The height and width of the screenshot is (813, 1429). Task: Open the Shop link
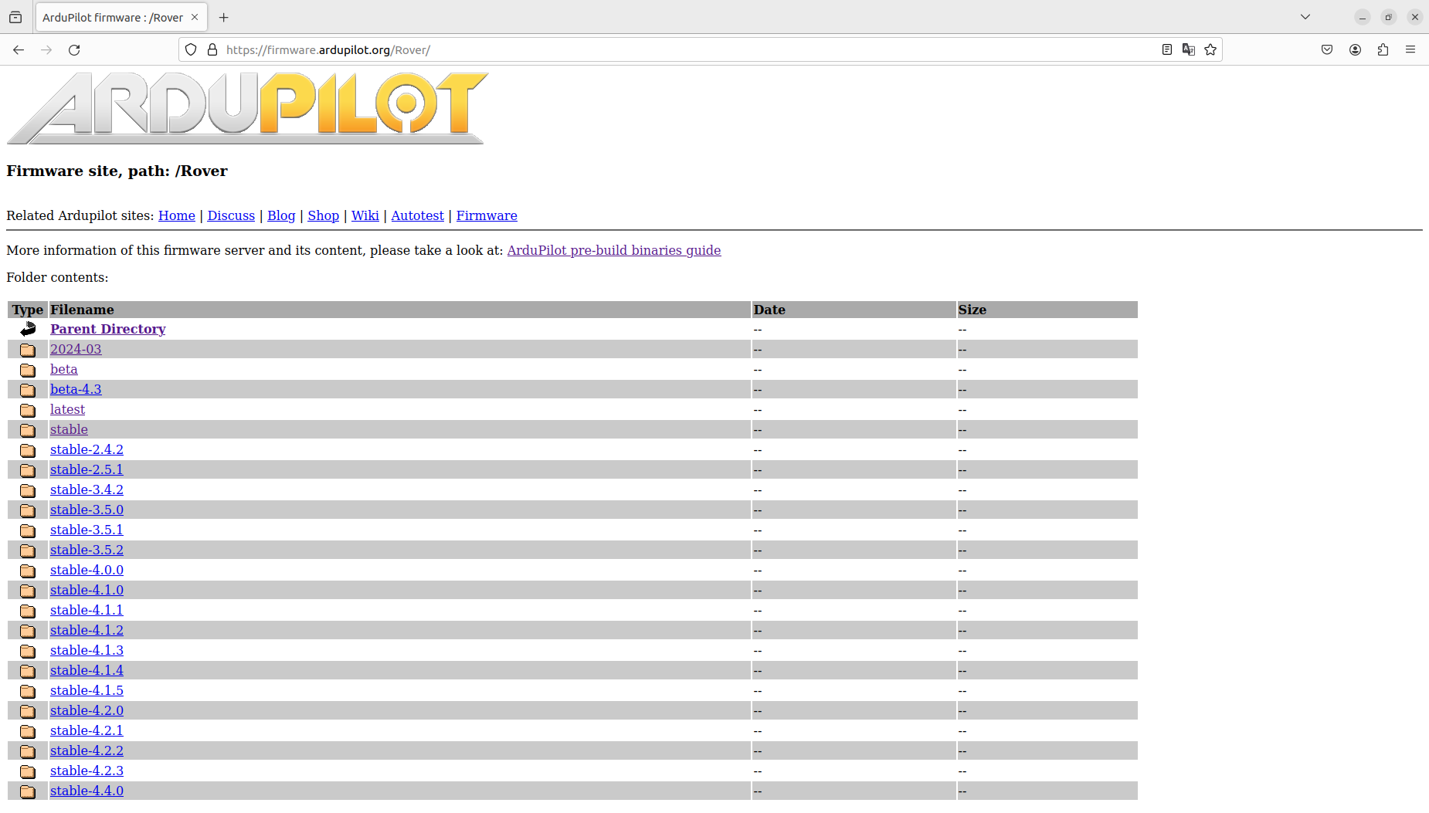[x=323, y=215]
